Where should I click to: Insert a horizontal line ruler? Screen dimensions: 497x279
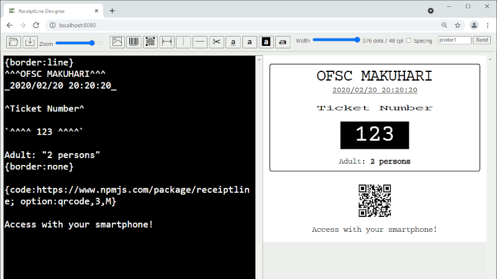199,42
